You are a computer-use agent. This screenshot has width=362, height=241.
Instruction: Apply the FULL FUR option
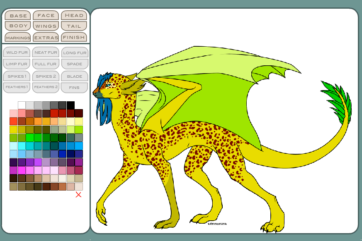(46, 63)
